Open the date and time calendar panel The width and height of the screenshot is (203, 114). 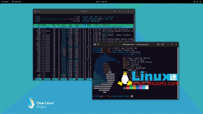tap(101, 1)
